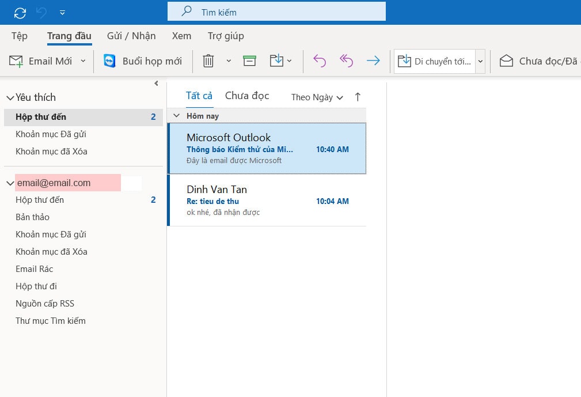Click the Undo arrow in quick access toolbar
The height and width of the screenshot is (397, 581).
[41, 13]
